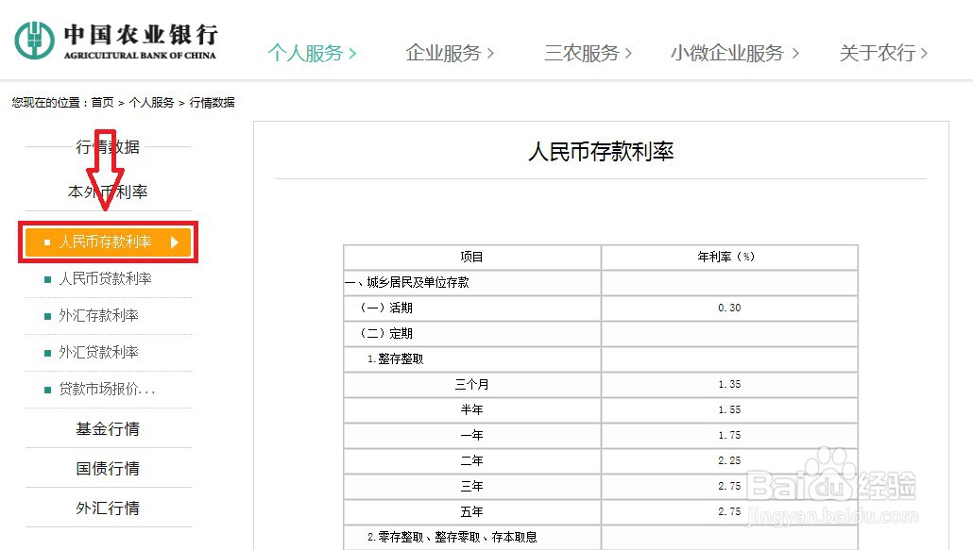973x550 pixels.
Task: Click the 2.25 rate value
Action: [x=729, y=460]
